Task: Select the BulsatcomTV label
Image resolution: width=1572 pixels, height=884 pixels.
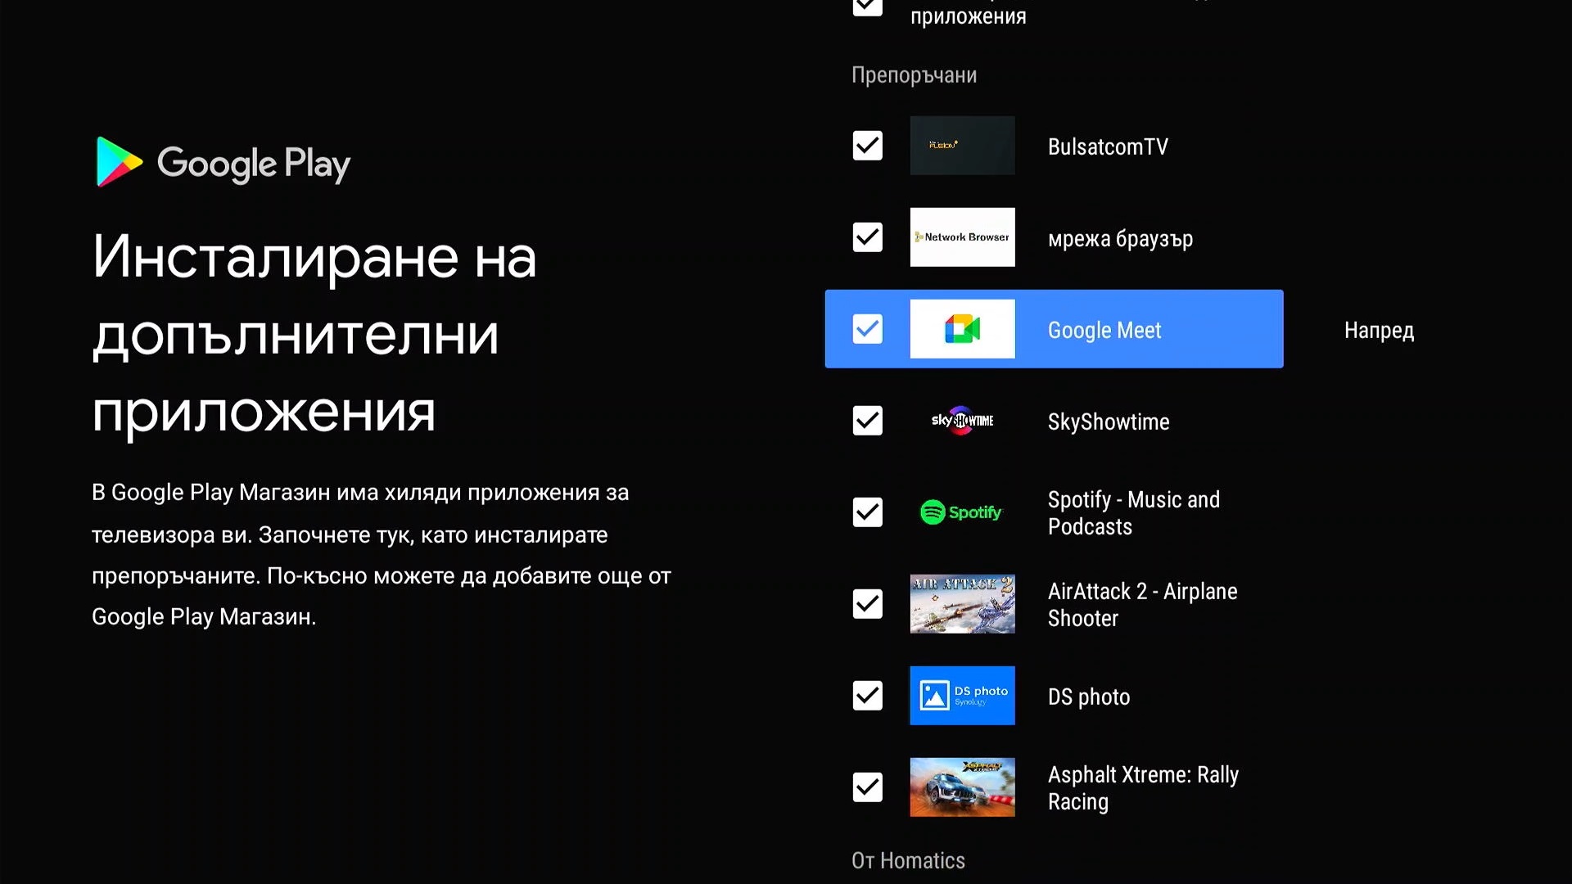Action: [x=1108, y=147]
